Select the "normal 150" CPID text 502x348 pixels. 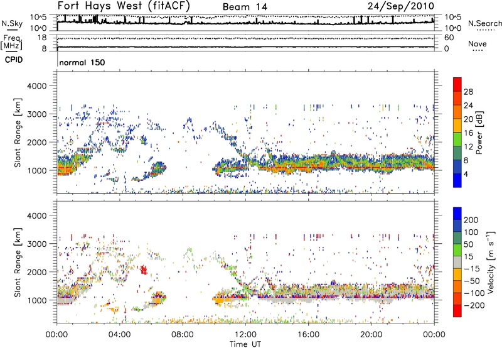tap(82, 62)
